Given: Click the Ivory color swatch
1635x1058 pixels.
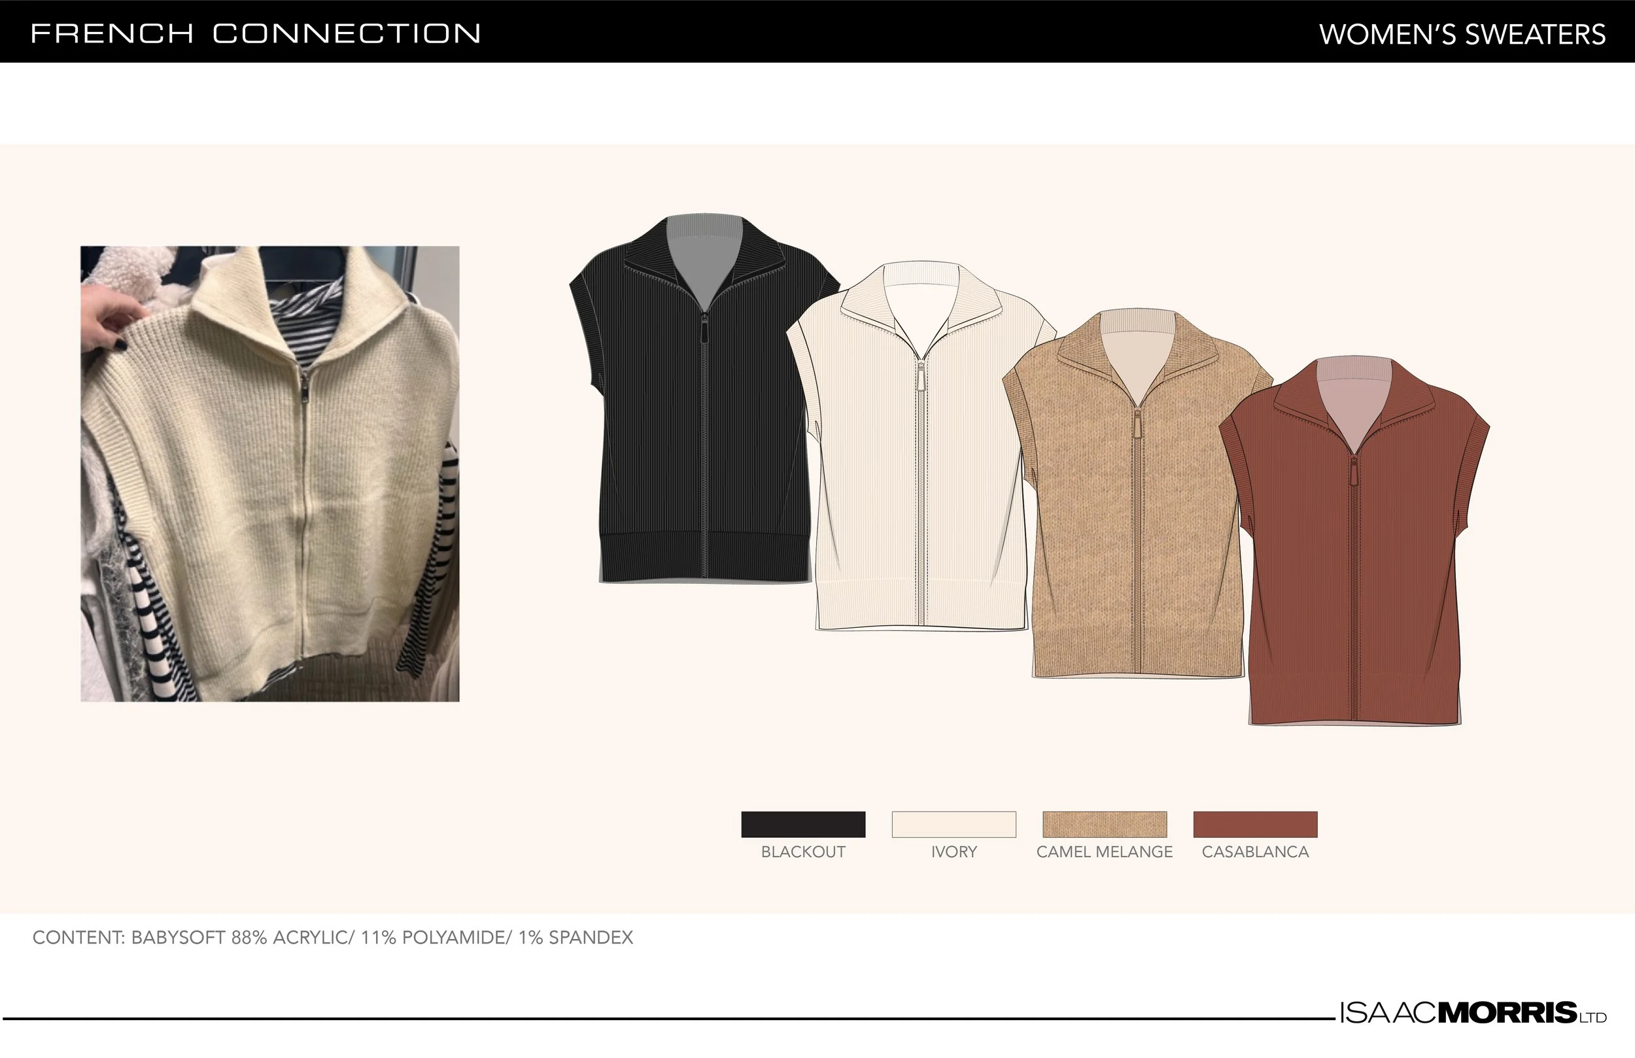Looking at the screenshot, I should pos(954,825).
